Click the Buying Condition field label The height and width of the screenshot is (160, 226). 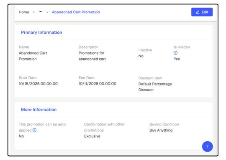point(164,124)
